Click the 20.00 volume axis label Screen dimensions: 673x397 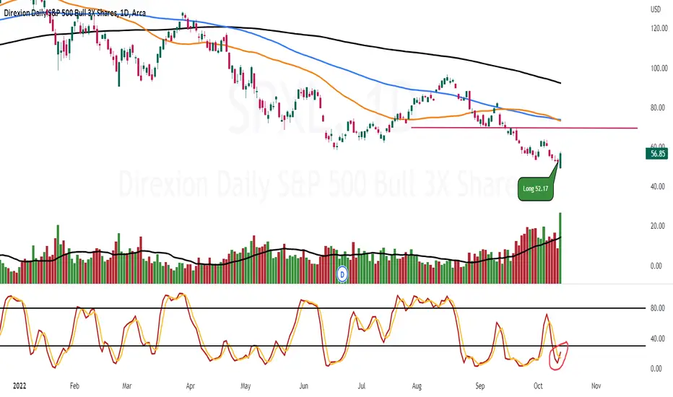tap(658, 226)
